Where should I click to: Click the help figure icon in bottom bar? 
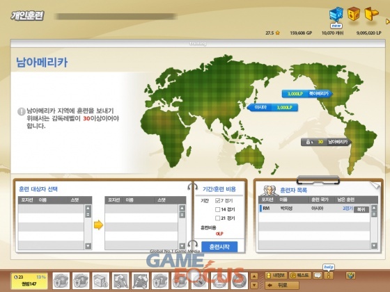pos(329,275)
